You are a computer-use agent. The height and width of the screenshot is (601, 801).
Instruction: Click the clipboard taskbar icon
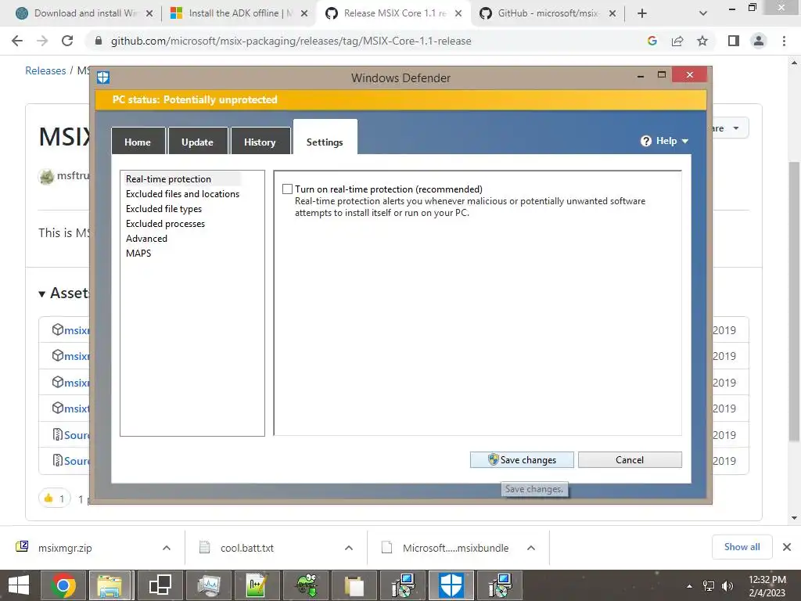[354, 585]
